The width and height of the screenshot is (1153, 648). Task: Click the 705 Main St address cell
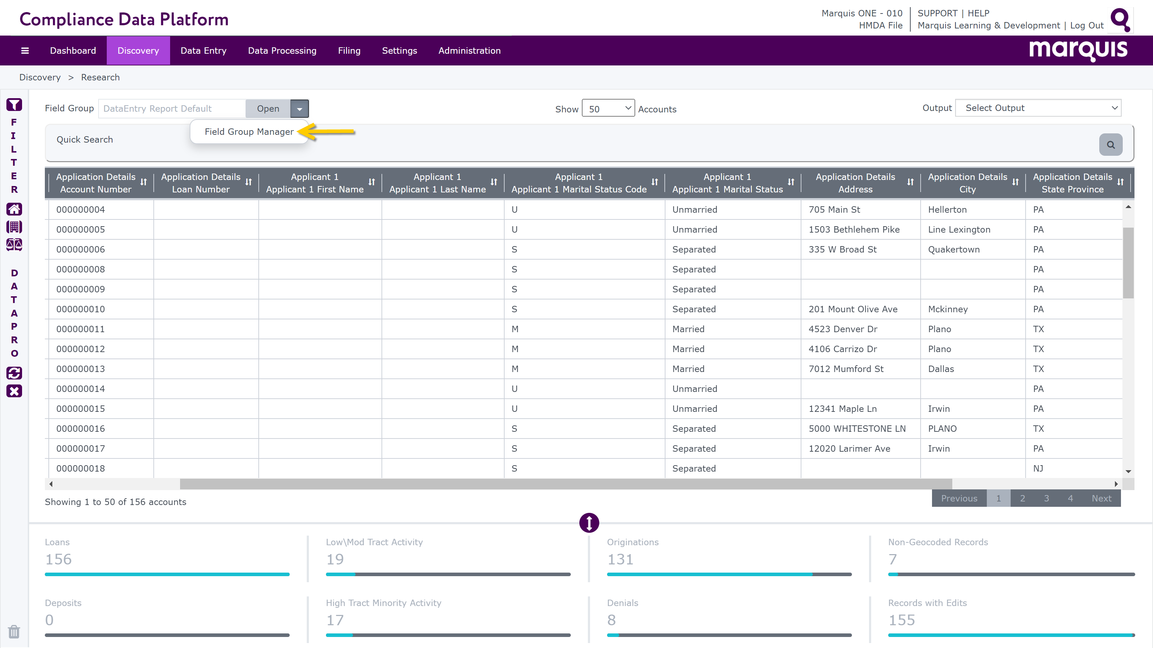click(x=860, y=209)
